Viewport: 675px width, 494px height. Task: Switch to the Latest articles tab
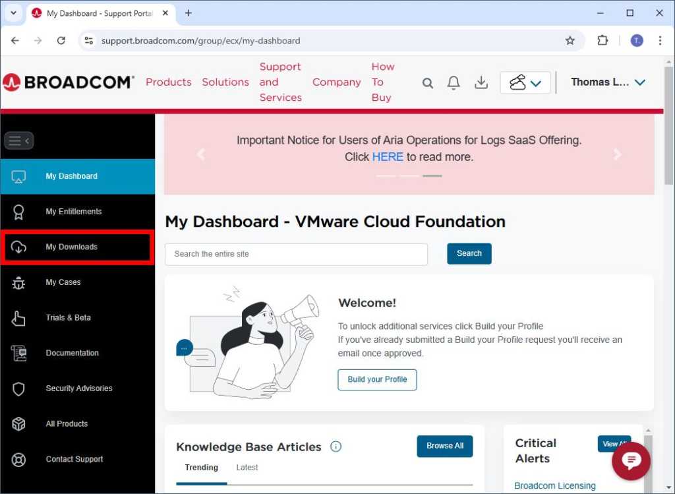coord(247,468)
